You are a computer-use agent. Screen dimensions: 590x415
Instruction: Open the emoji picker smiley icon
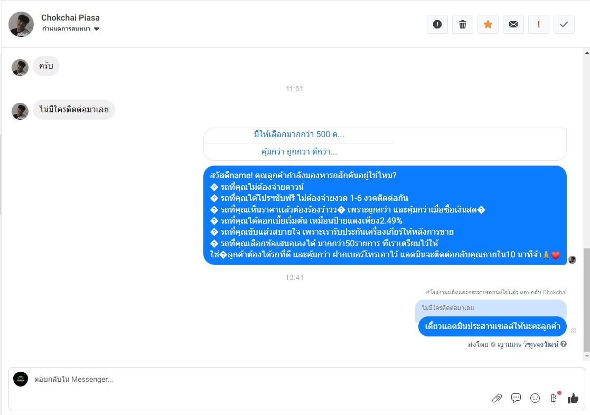coord(535,398)
